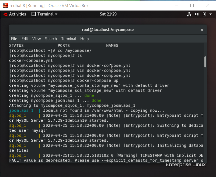
Task: Open the Terminal menu in menu bar
Action: (69, 39)
